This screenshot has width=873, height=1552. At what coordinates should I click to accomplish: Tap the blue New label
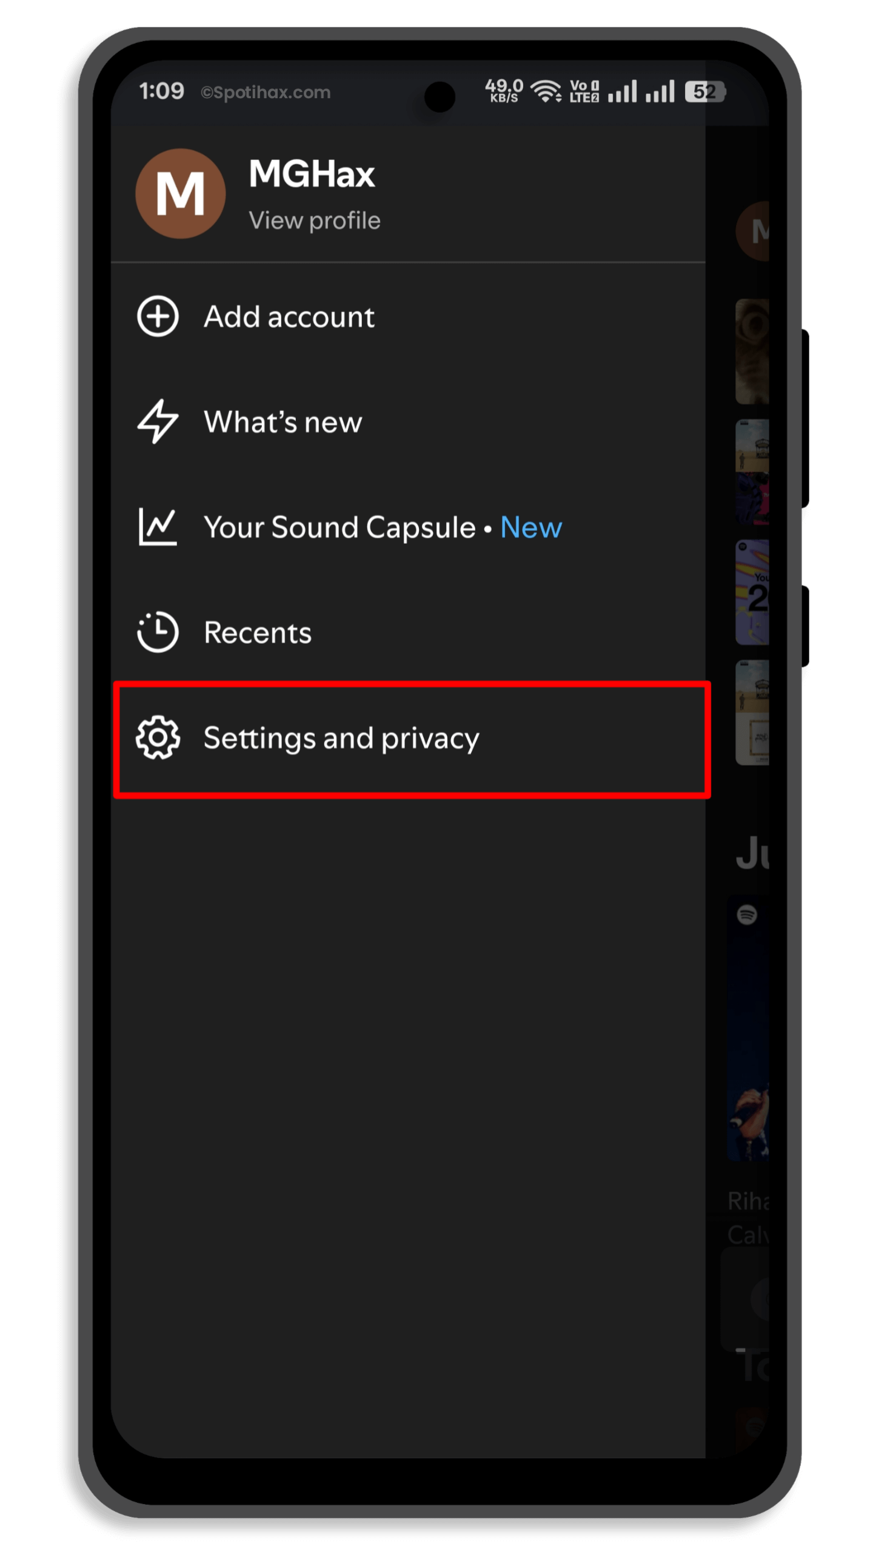click(531, 527)
